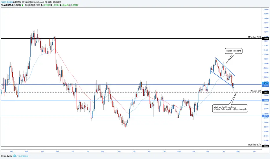
Task: Click the 1.10000 tick on the price axis
Action: [266, 59]
